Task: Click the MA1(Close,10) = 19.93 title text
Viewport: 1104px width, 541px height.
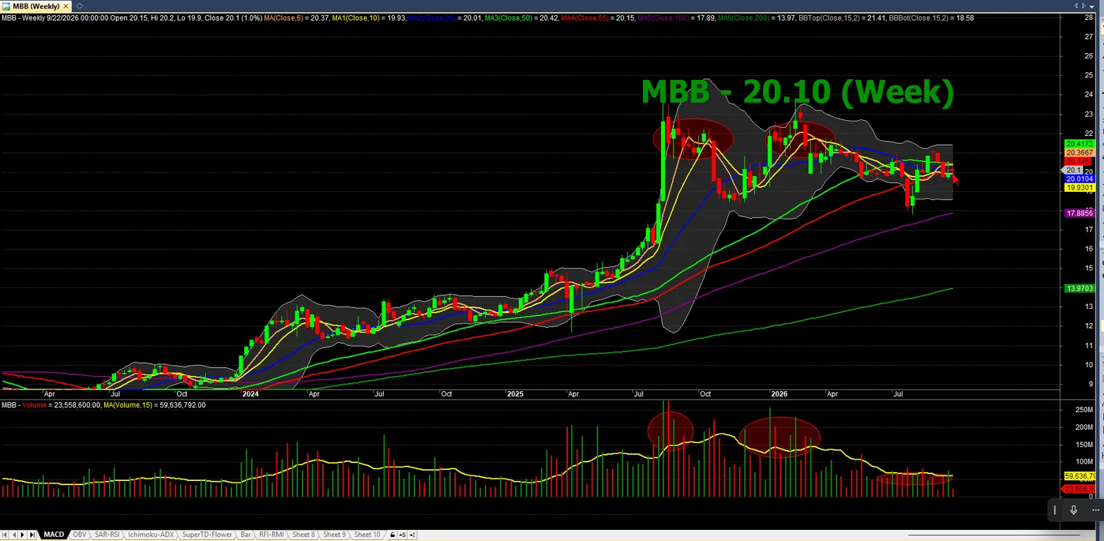Action: point(369,18)
